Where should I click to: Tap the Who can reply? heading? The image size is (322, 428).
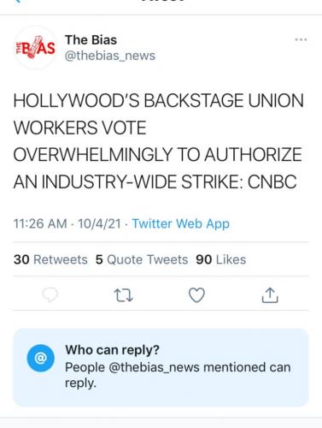click(112, 349)
